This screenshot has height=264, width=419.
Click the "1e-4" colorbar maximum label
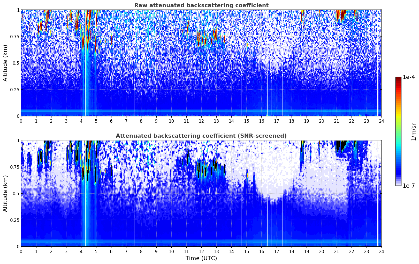click(x=409, y=77)
